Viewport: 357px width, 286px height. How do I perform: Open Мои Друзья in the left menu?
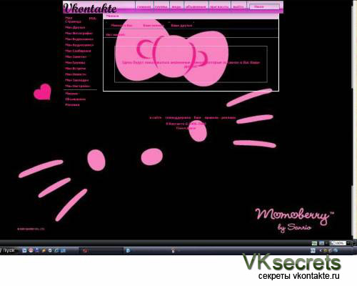[x=75, y=27]
